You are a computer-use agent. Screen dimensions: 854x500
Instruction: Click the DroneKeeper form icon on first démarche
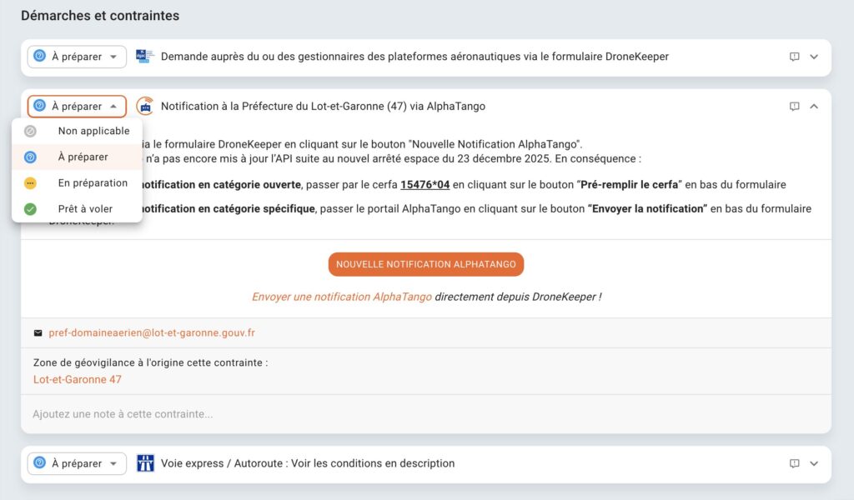pyautogui.click(x=143, y=57)
